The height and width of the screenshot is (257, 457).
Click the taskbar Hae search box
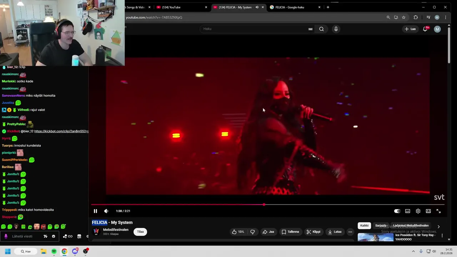[x=26, y=251]
